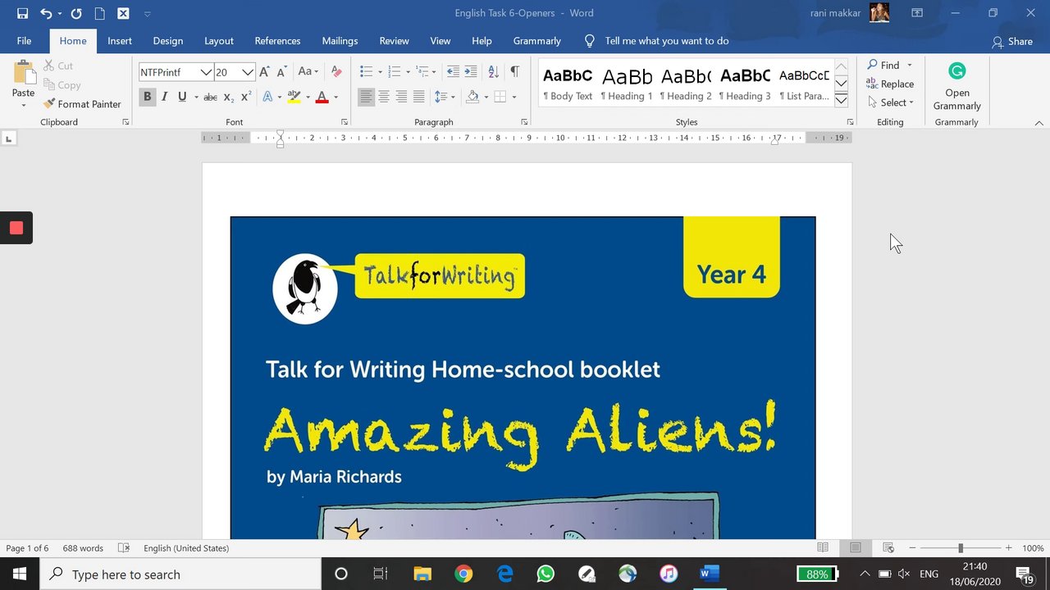Viewport: 1050px width, 590px height.
Task: Expand the bullets list dropdown
Action: click(380, 72)
